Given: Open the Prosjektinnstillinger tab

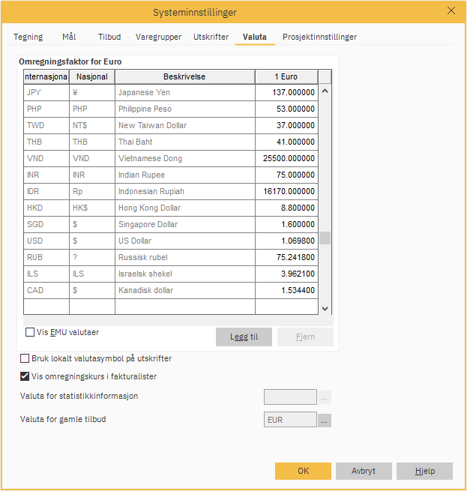Looking at the screenshot, I should (x=319, y=37).
